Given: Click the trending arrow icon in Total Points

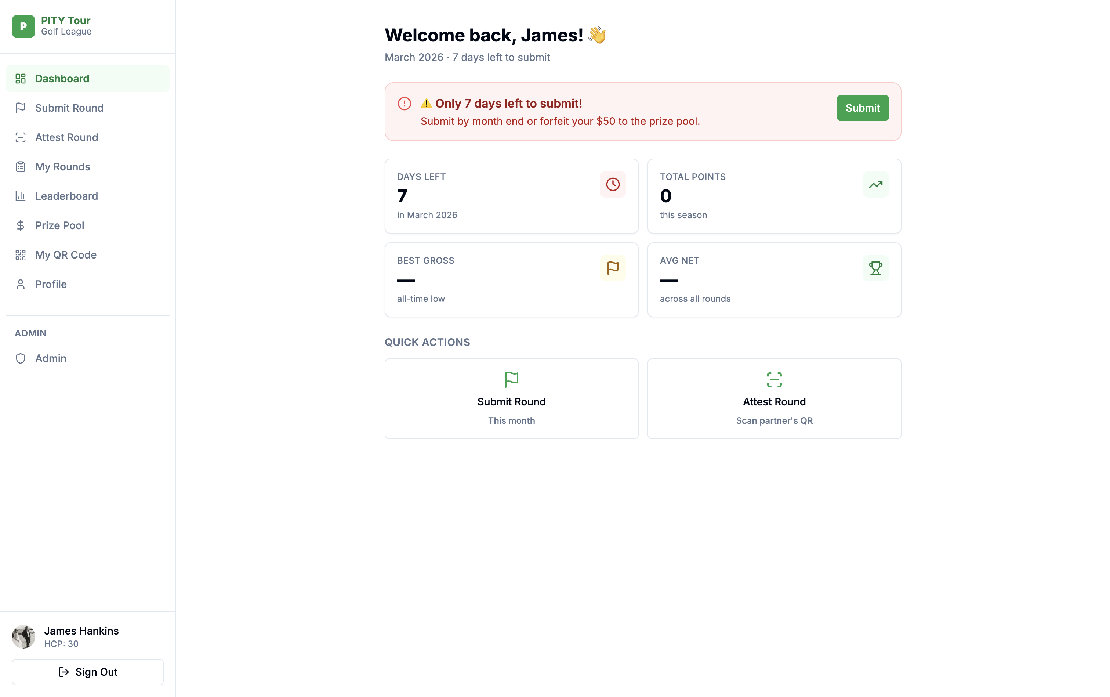Looking at the screenshot, I should (875, 184).
